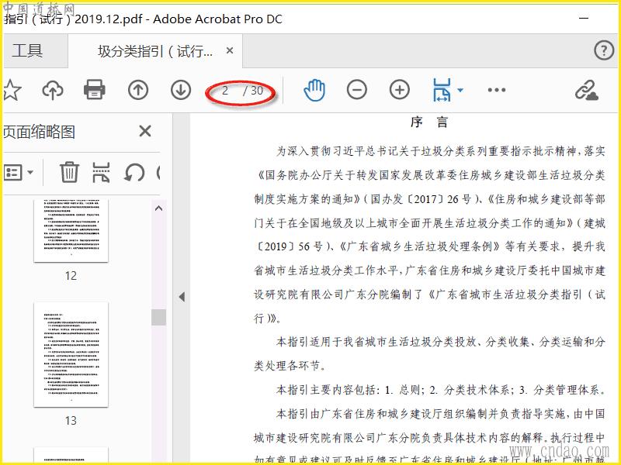Click the 序 言 heading text
The width and height of the screenshot is (621, 465).
(x=429, y=122)
